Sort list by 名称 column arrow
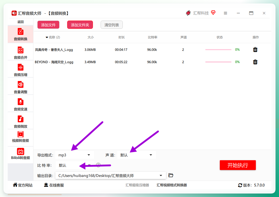Viewport: 279px width, 197px height. coord(47,37)
